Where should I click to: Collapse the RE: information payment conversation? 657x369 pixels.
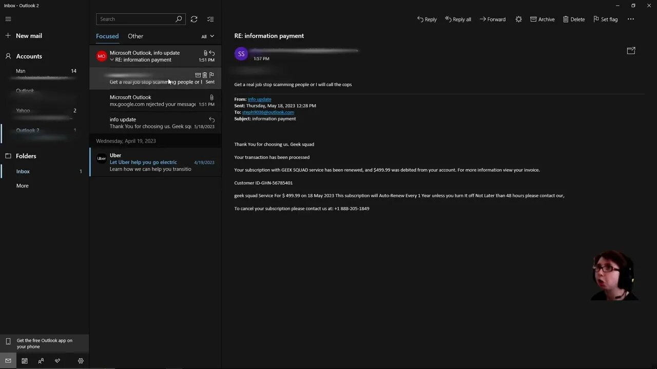click(x=112, y=60)
